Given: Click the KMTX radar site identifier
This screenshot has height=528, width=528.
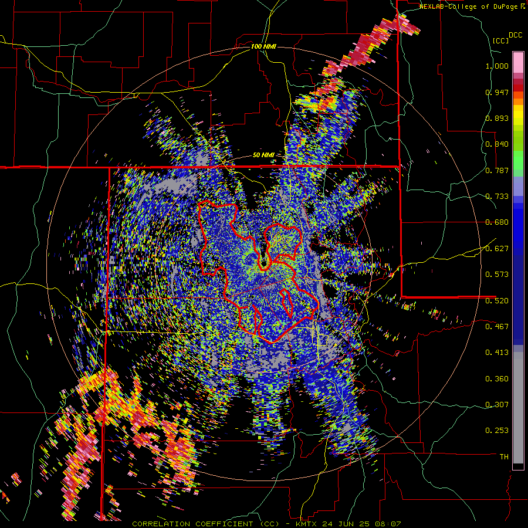Looking at the screenshot, I should pyautogui.click(x=307, y=524).
